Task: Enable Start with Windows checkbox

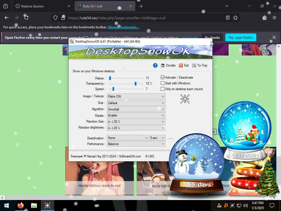Action: tap(162, 83)
